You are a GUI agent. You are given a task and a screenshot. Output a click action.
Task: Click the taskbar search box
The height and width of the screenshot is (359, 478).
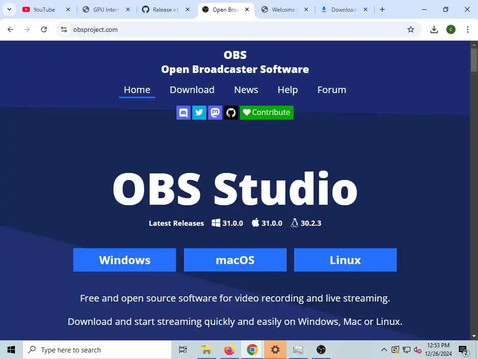(97, 350)
